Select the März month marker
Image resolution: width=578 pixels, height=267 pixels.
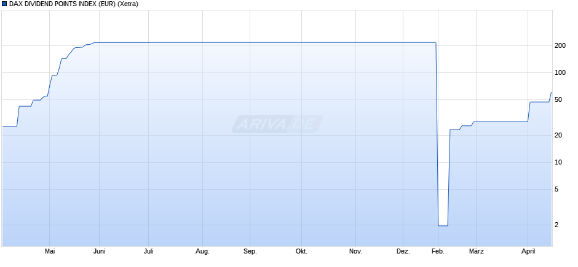(476, 252)
